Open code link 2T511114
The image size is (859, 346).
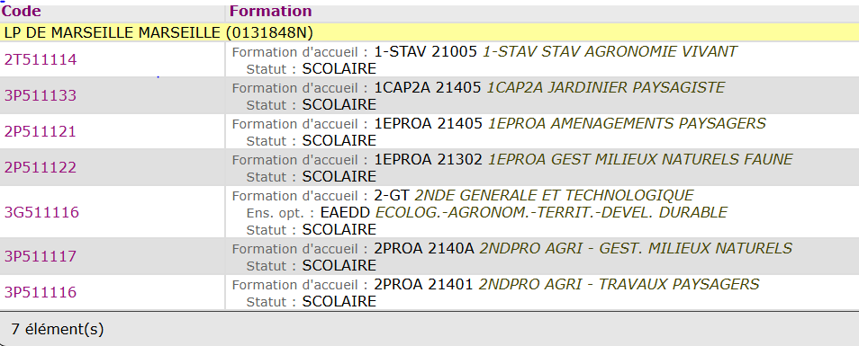pyautogui.click(x=40, y=59)
